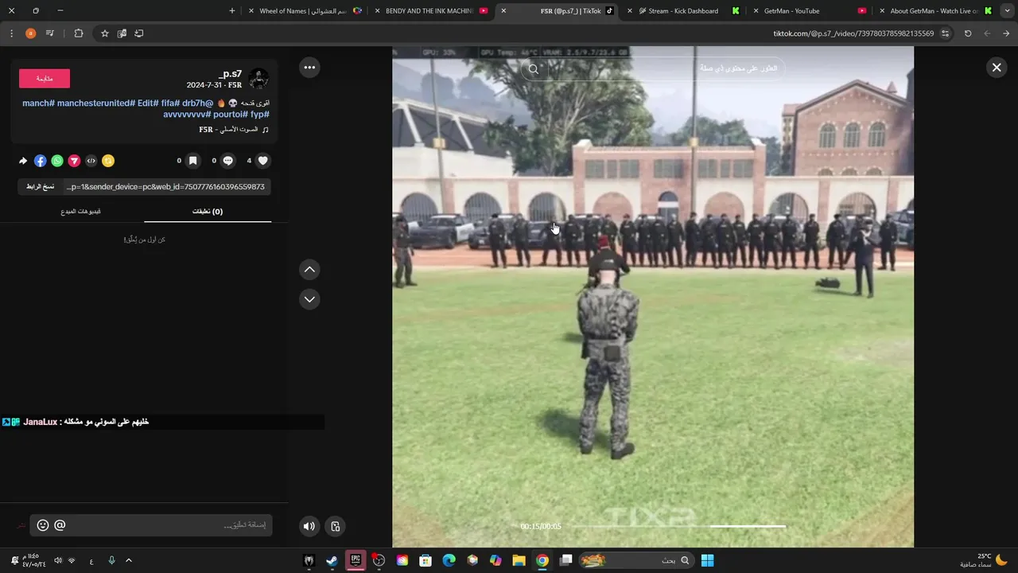
Task: Focus the add comment input field
Action: [x=151, y=525]
